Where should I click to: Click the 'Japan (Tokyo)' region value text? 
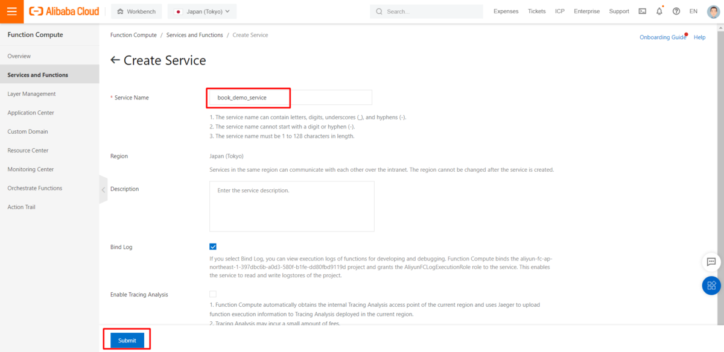227,156
